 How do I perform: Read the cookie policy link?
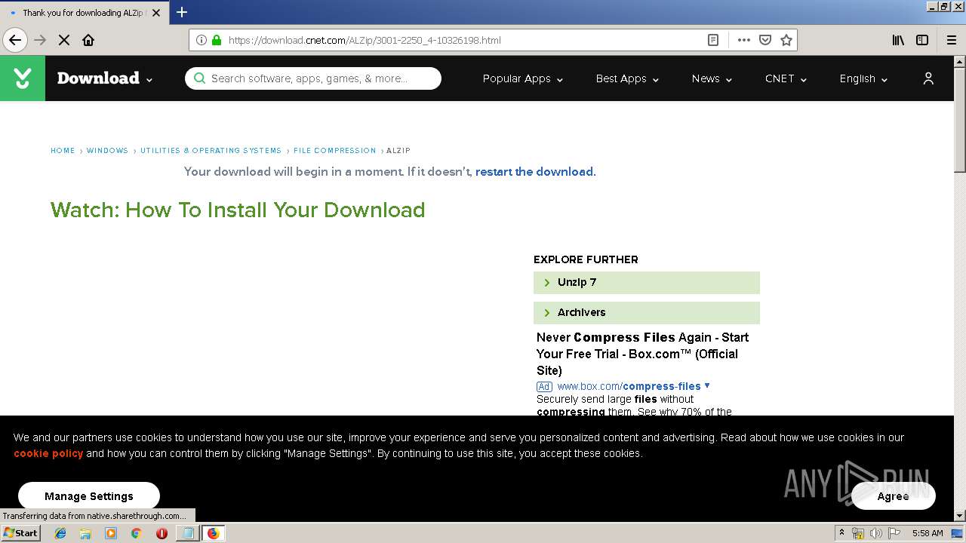[x=48, y=453]
